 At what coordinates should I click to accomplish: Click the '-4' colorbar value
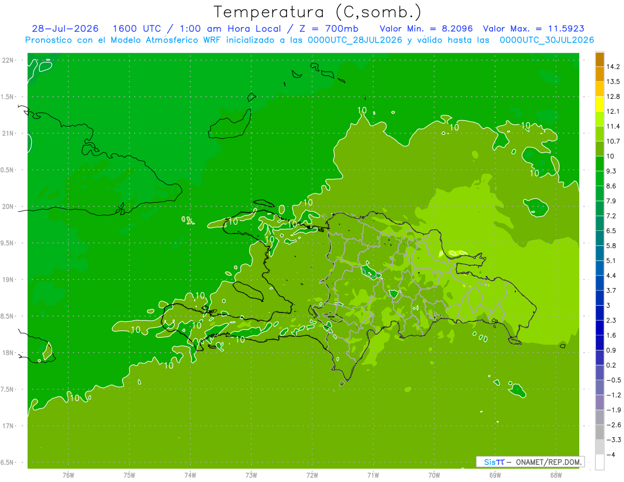pyautogui.click(x=610, y=455)
